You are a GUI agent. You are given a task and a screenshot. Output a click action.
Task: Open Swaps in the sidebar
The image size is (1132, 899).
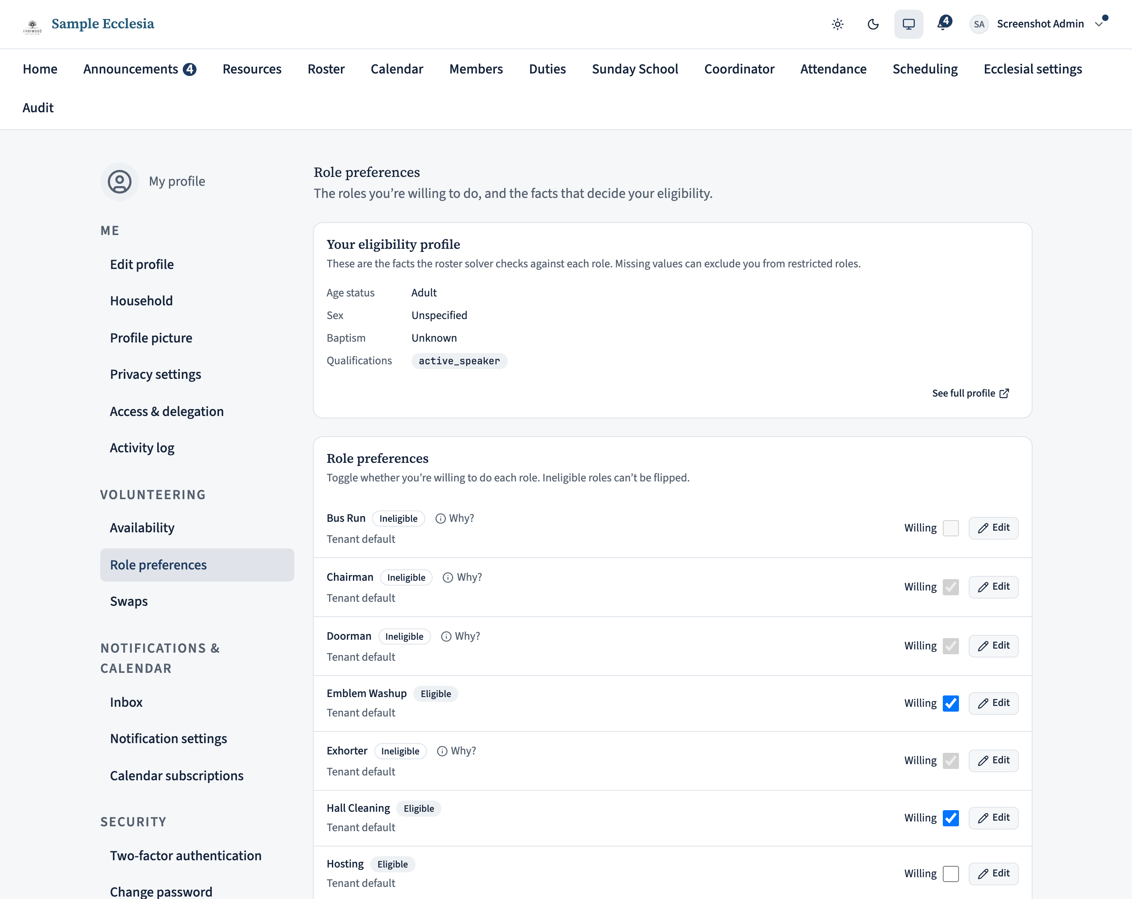pos(197,602)
